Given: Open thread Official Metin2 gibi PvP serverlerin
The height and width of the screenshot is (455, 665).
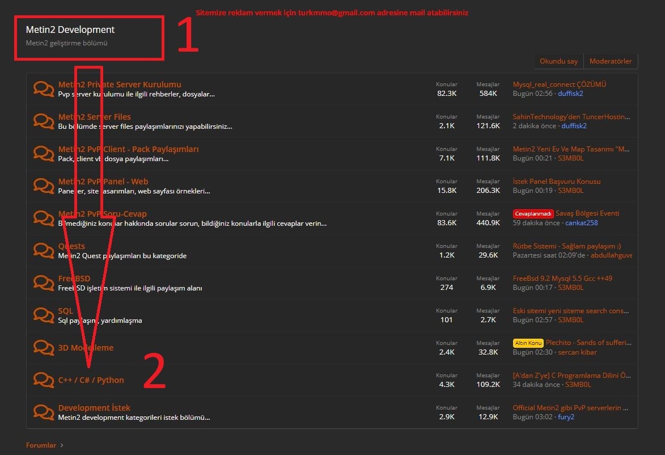Looking at the screenshot, I should 570,407.
